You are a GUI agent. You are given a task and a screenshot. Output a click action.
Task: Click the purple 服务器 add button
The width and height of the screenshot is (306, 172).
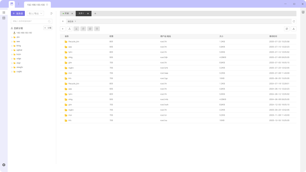(x=18, y=13)
